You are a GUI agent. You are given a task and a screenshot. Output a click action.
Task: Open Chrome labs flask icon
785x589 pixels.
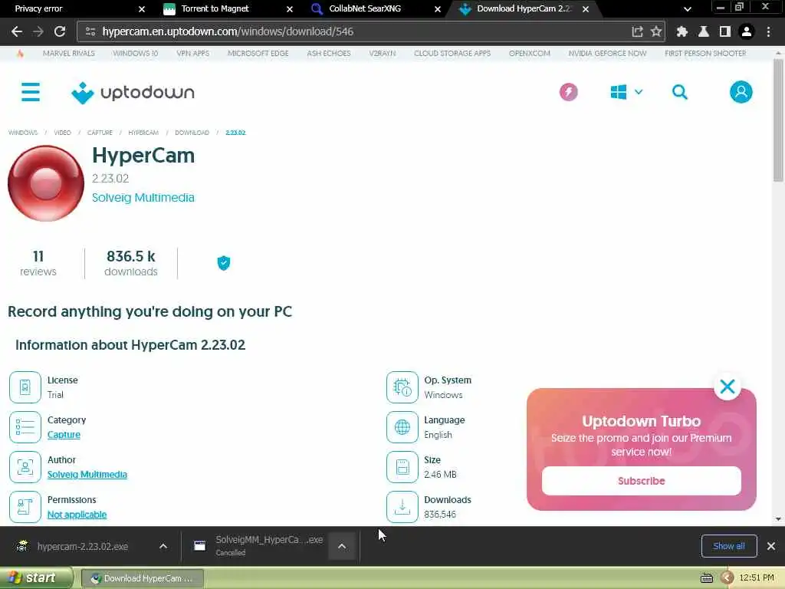(x=704, y=31)
